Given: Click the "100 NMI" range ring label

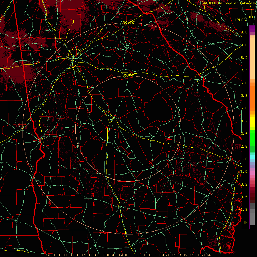Looking at the screenshot, I should [x=128, y=23].
